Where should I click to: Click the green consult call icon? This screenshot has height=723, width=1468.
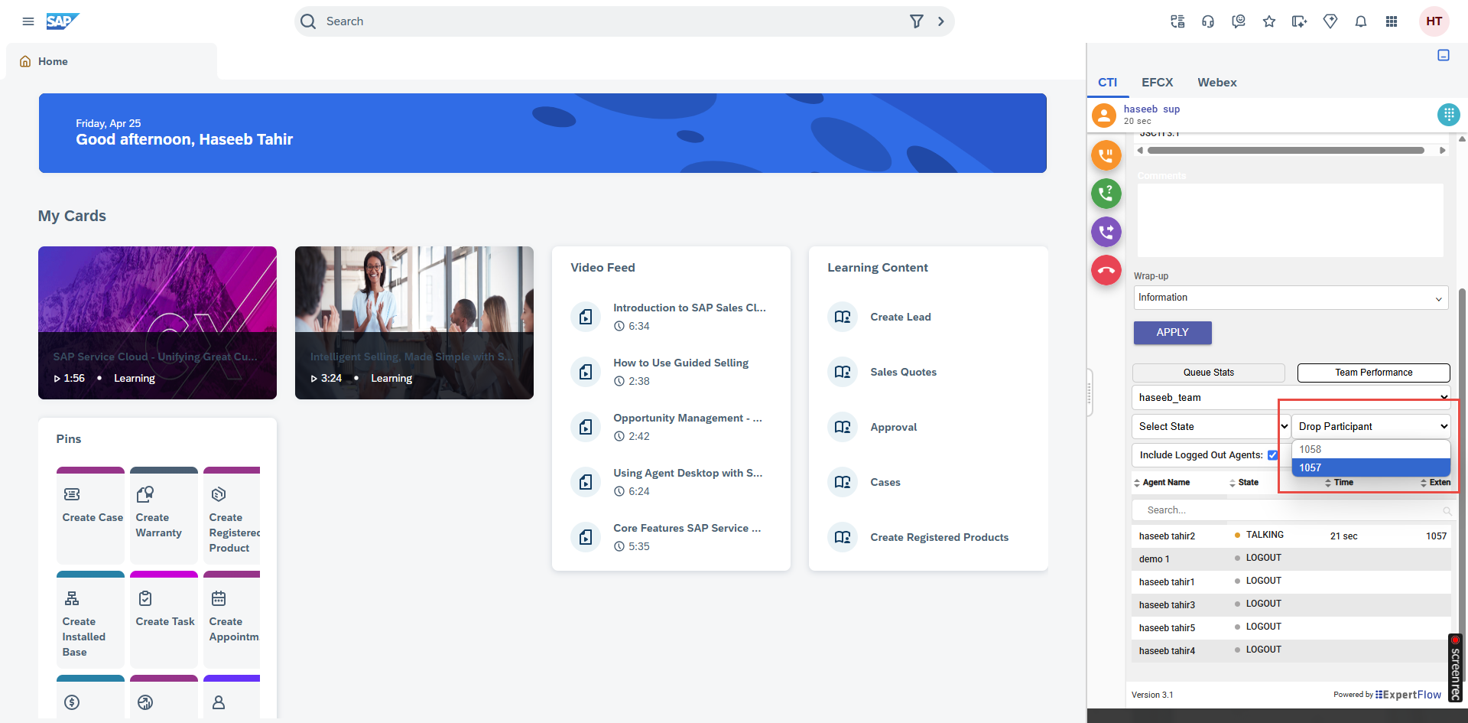1106,194
